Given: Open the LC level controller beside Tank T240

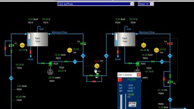Looking at the screenshot, I should pyautogui.click(x=143, y=45).
